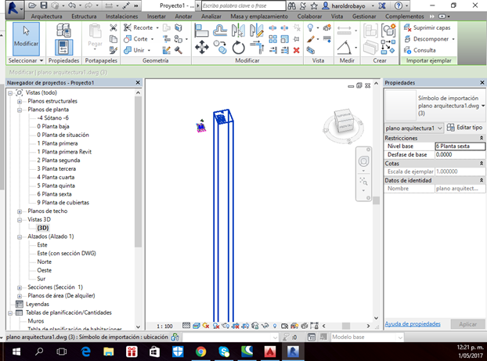The width and height of the screenshot is (487, 361).
Task: Toggle Sombras icon in view control bar
Action: click(216, 326)
